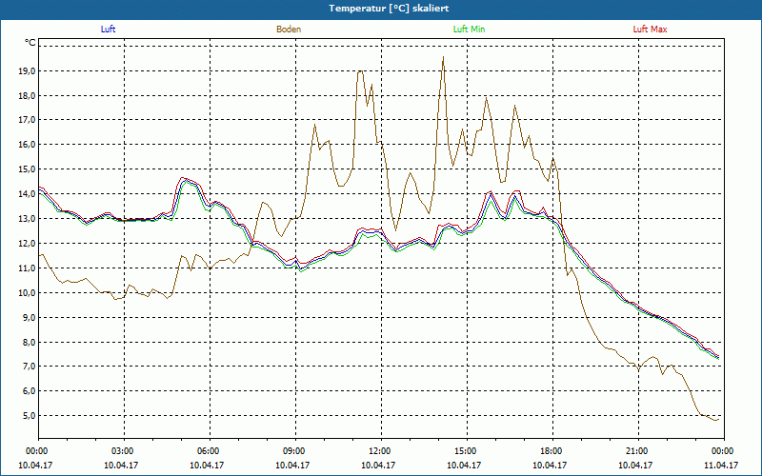Screen dimensions: 762x476
Task: Click the 'Luft Max' legend label
Action: click(x=650, y=30)
